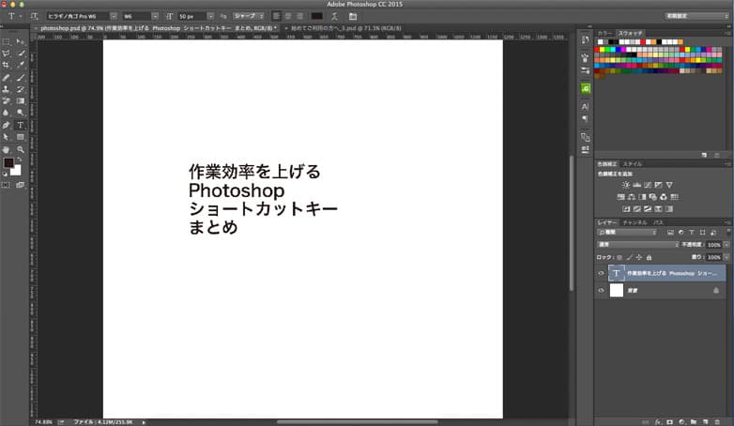Click the add layer style fx icon
The width and height of the screenshot is (734, 426).
pos(658,422)
